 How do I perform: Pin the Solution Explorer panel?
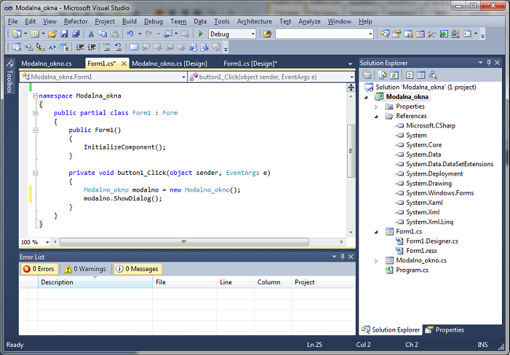tap(489, 63)
